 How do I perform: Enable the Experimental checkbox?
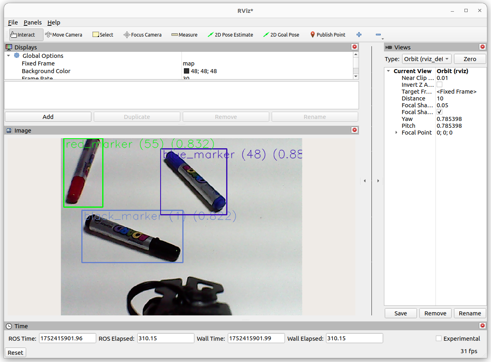[439, 339]
